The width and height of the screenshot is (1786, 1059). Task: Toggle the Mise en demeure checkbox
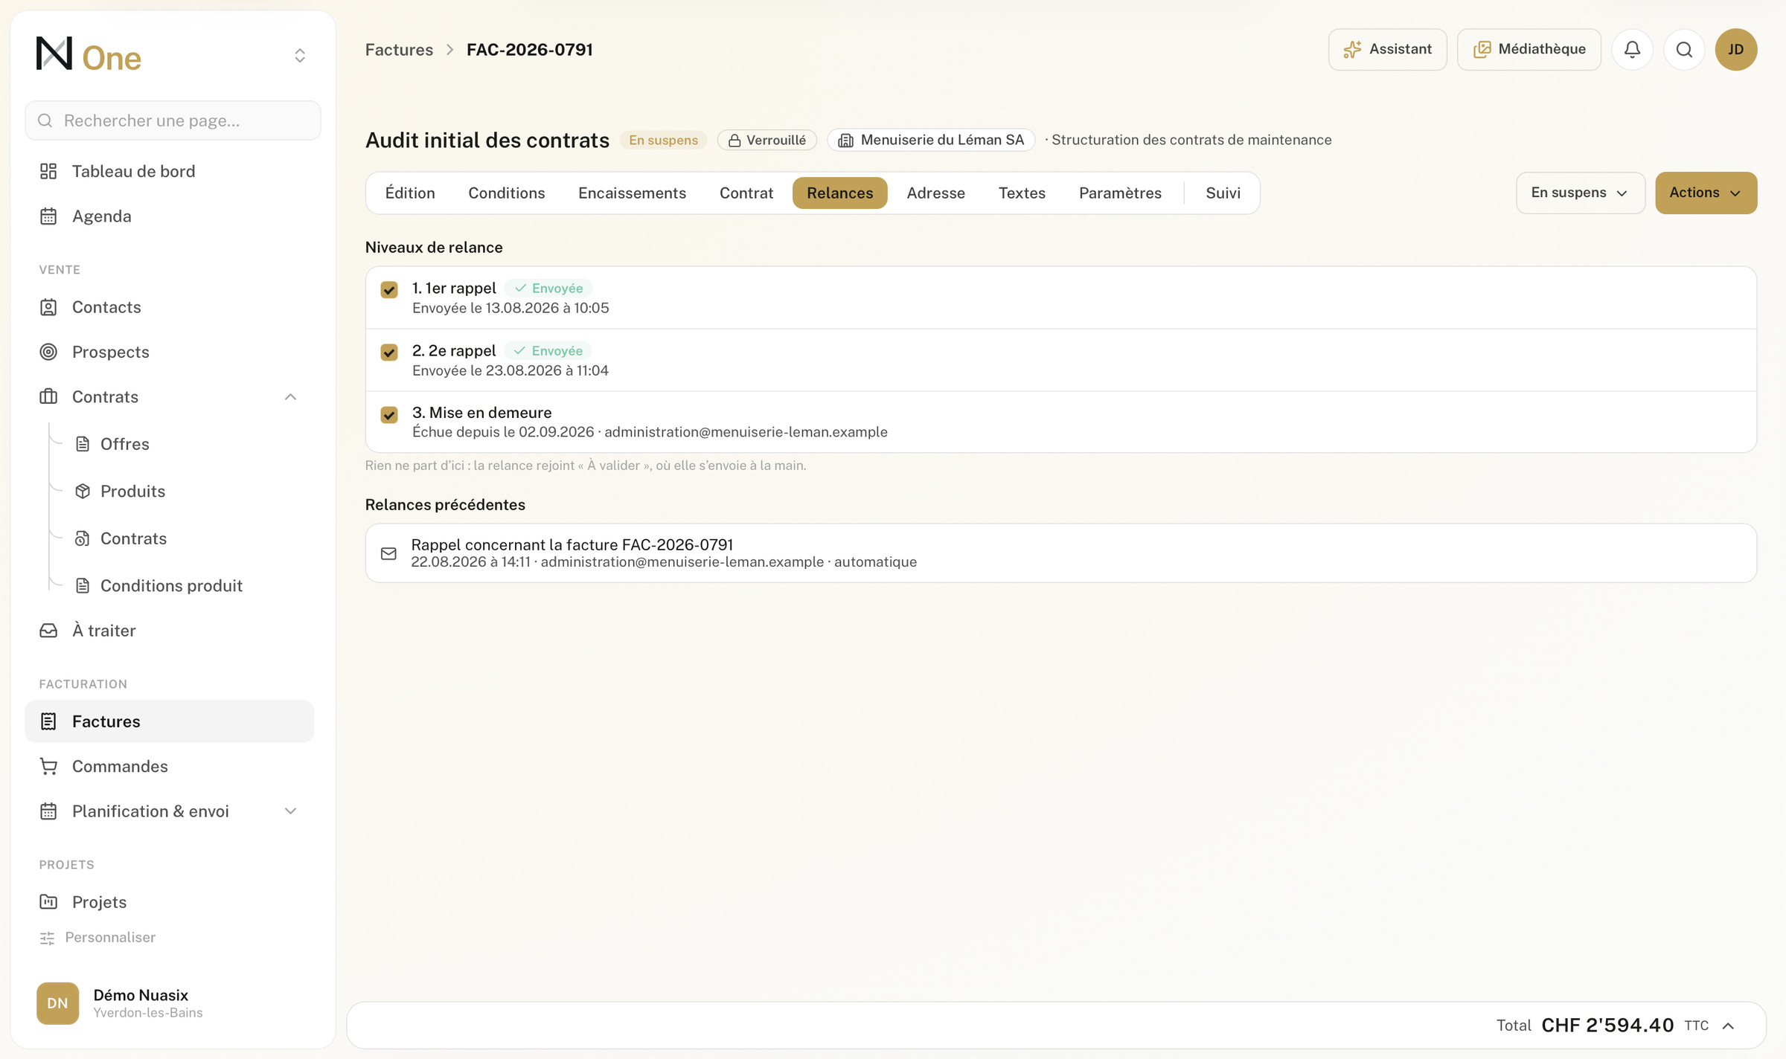389,415
